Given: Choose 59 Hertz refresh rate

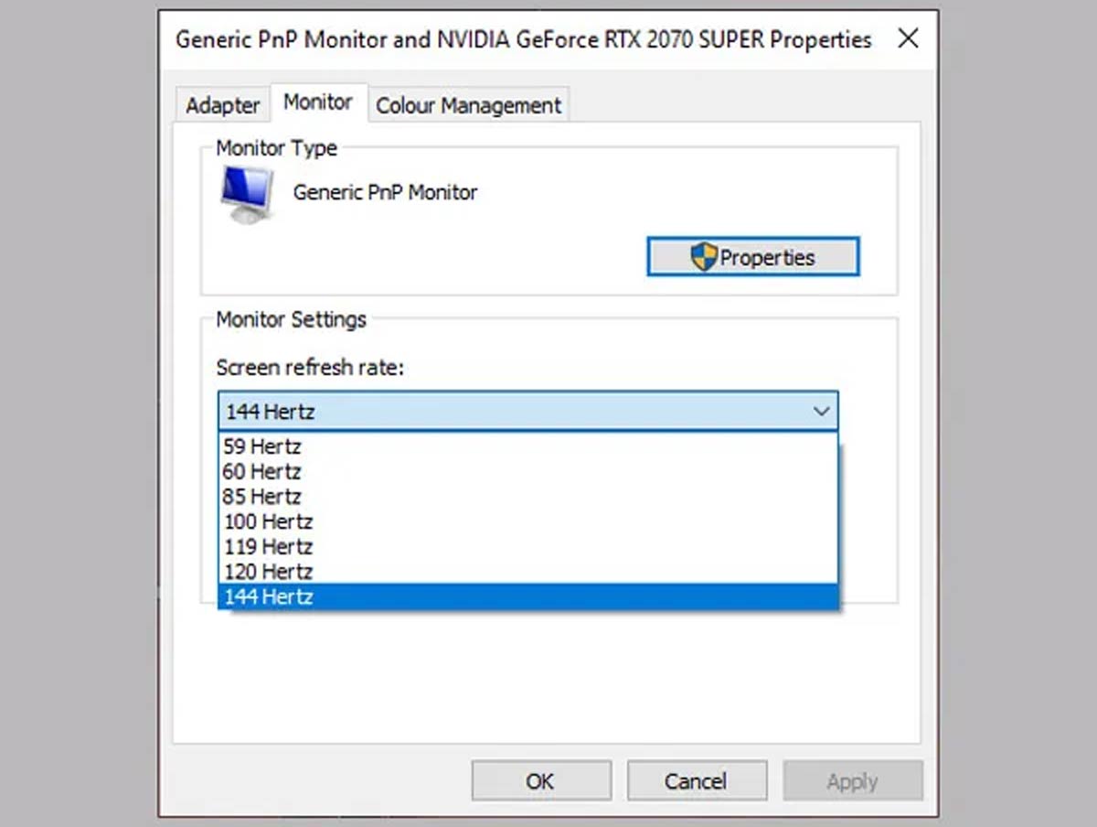Looking at the screenshot, I should 527,446.
